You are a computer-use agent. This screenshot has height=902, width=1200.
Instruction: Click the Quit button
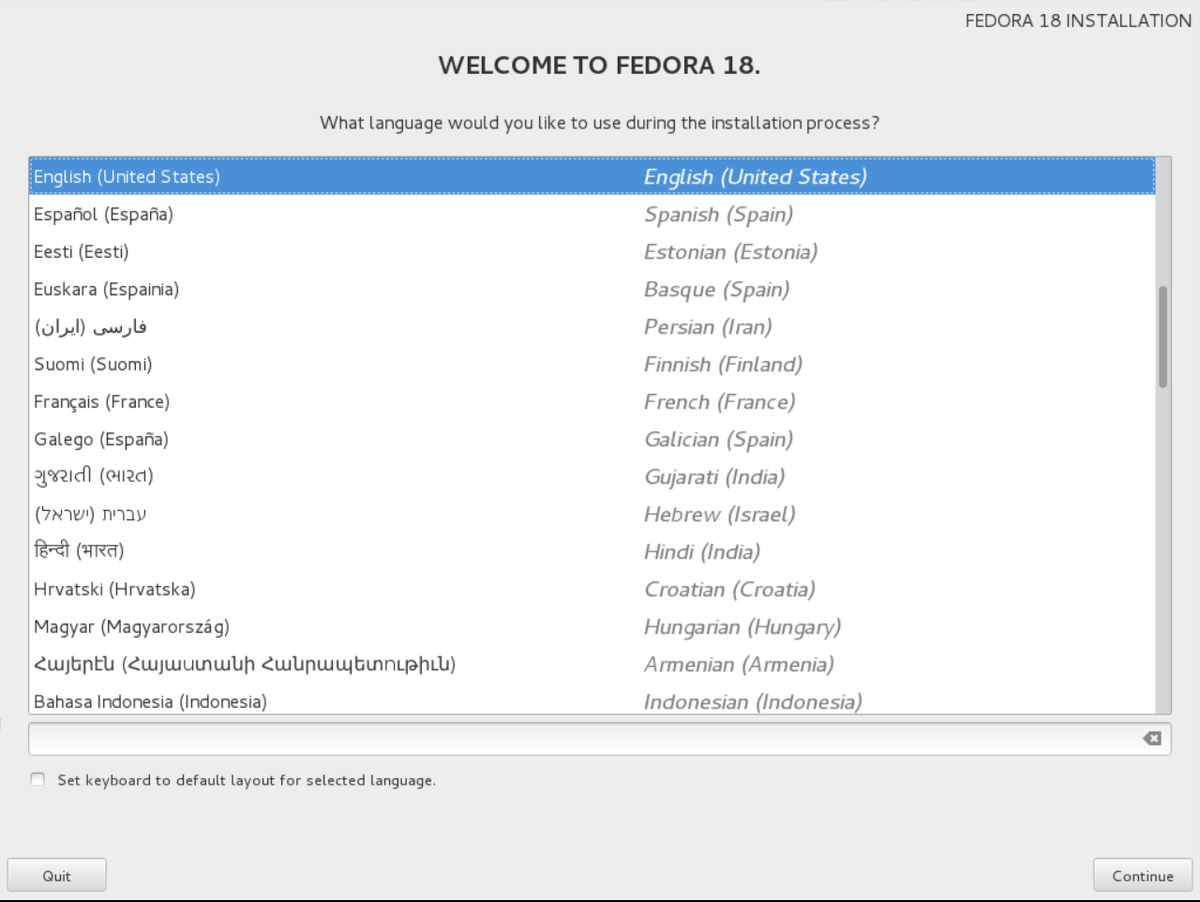(56, 875)
